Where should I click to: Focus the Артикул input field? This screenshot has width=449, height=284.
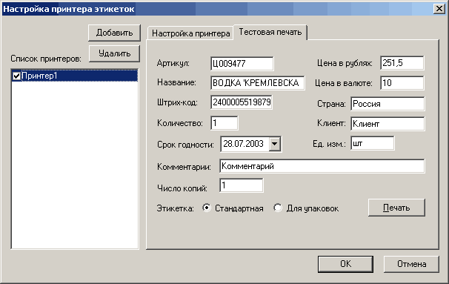coord(242,63)
